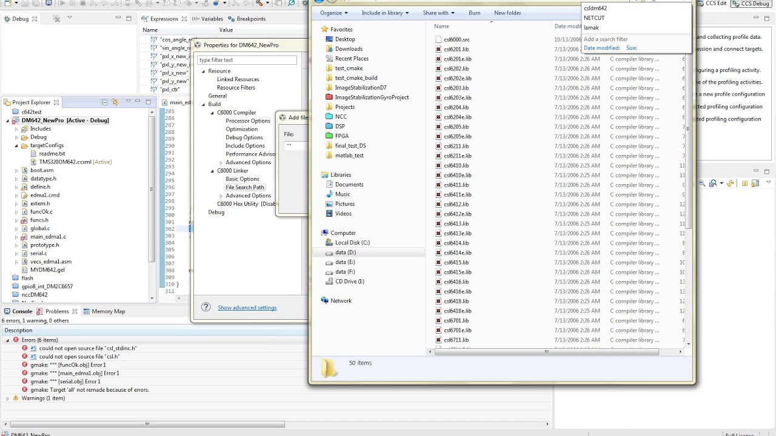Switch to the Memory Map tab

click(104, 311)
